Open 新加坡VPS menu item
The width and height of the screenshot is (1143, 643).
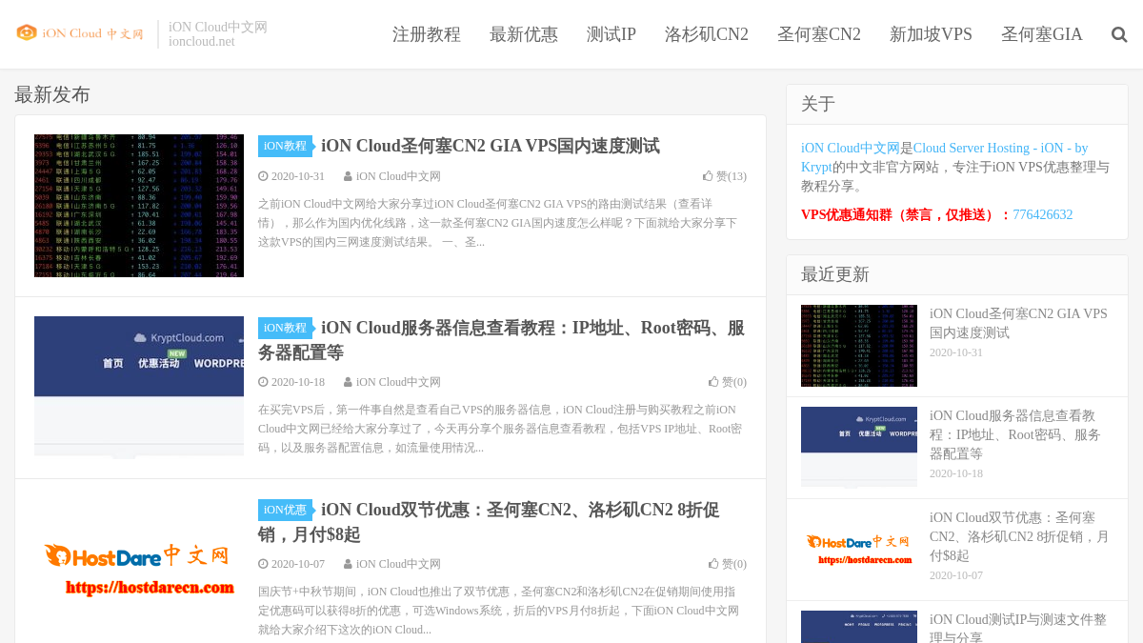click(x=931, y=34)
